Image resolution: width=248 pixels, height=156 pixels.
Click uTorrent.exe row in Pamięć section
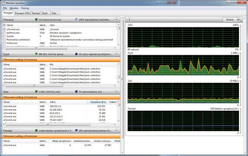[x=61, y=145]
